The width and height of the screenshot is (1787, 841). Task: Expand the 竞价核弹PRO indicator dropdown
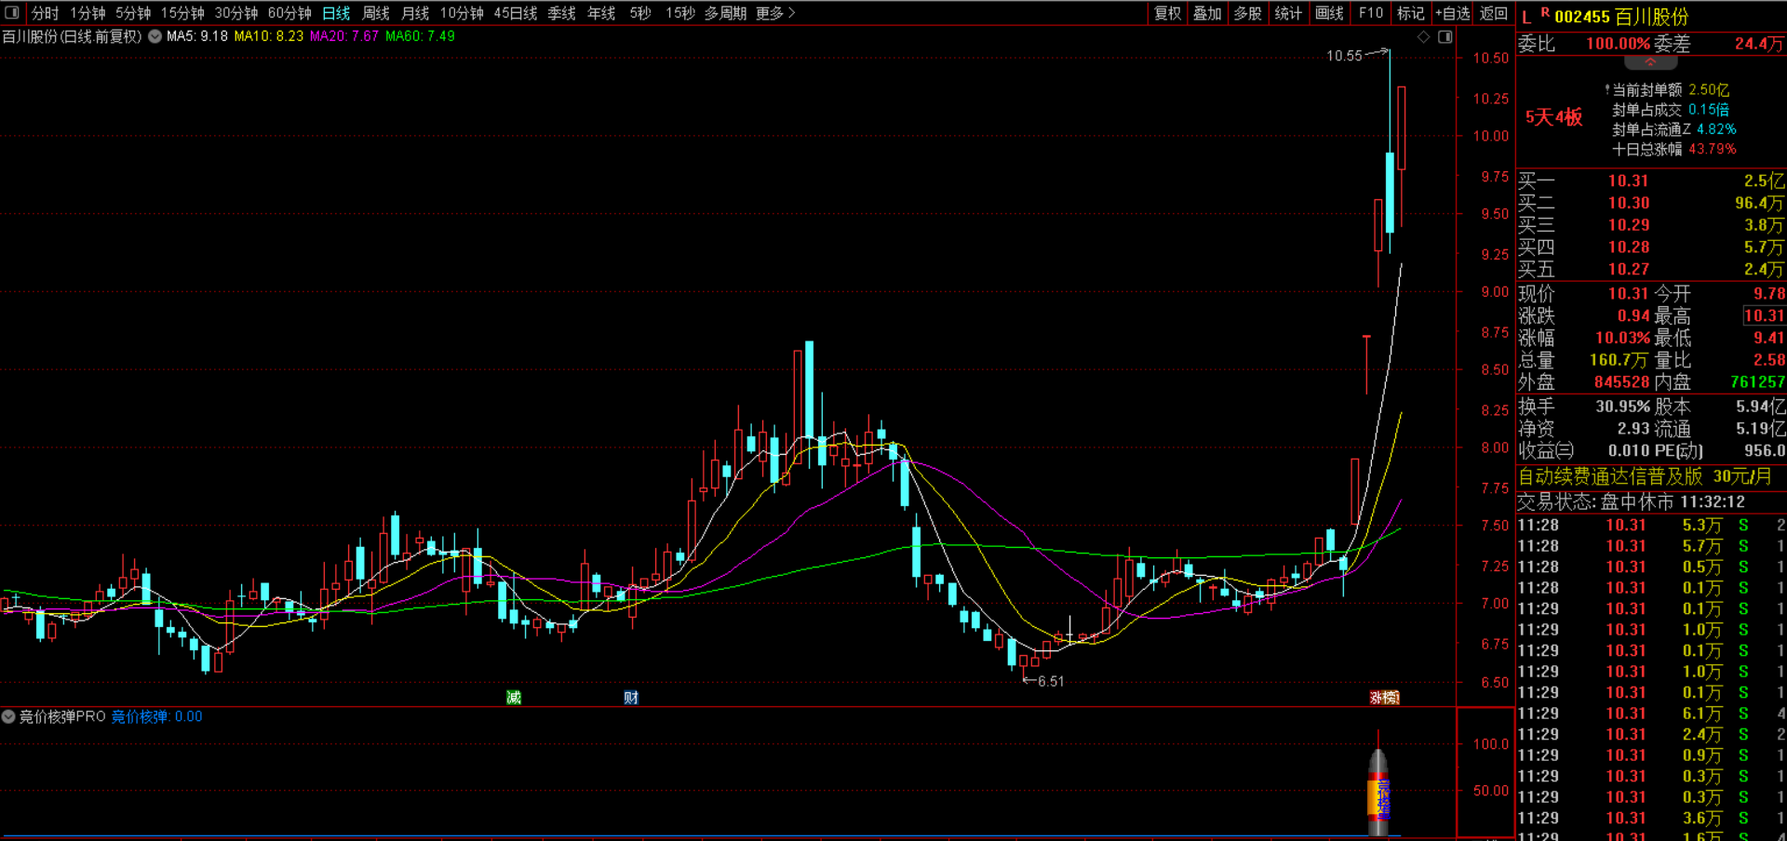click(8, 716)
